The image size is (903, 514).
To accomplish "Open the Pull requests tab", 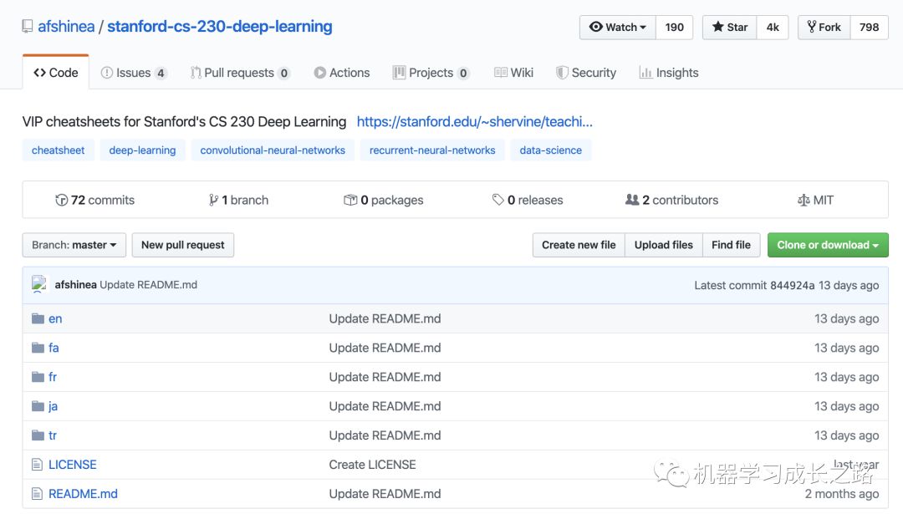I will [240, 73].
